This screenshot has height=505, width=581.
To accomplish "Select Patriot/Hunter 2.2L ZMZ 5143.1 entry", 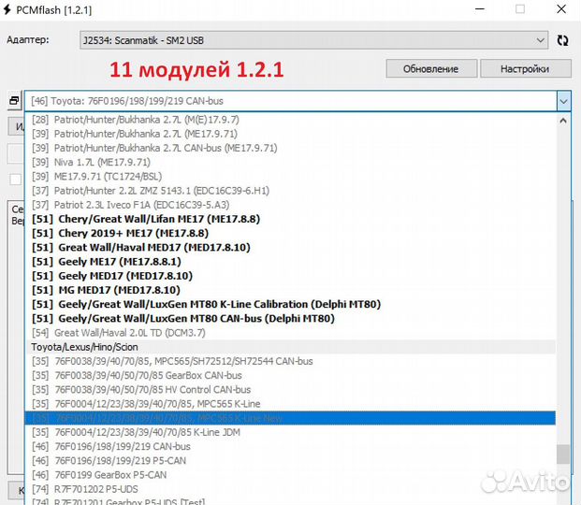I will [x=290, y=191].
